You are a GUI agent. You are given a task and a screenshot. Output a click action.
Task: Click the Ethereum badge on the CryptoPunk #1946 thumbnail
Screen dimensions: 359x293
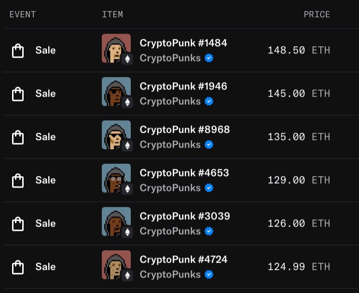[127, 102]
